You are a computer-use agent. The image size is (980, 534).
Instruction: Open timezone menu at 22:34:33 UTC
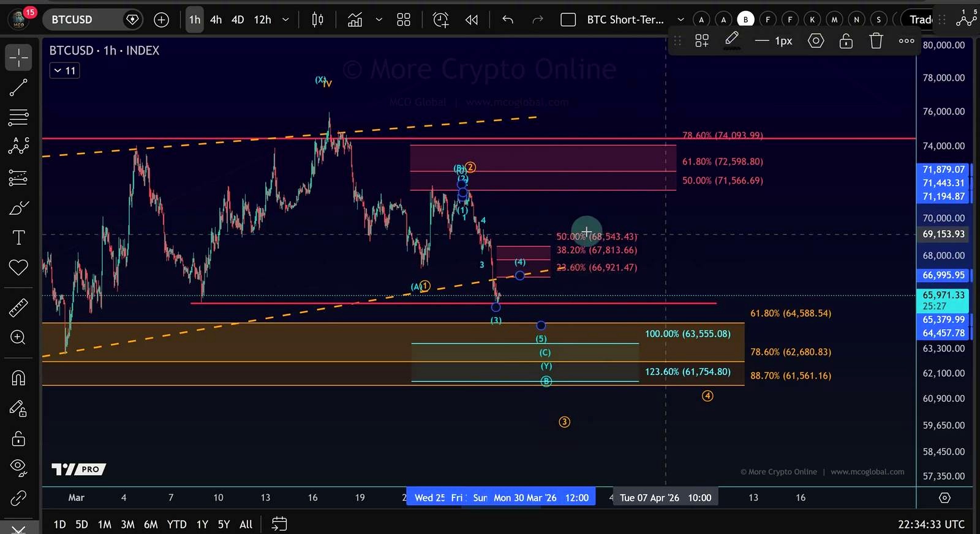[x=931, y=524]
